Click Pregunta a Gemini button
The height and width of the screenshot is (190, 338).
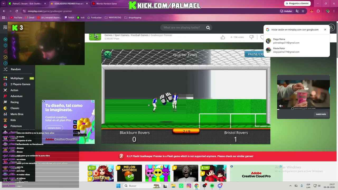tap(297, 3)
